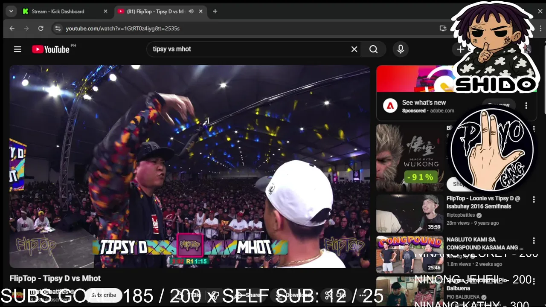Subscribe to the fliptopbattles channel
This screenshot has width=546, height=307.
(x=104, y=295)
